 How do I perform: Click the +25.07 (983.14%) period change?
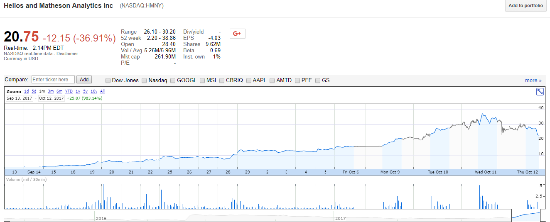click(84, 98)
